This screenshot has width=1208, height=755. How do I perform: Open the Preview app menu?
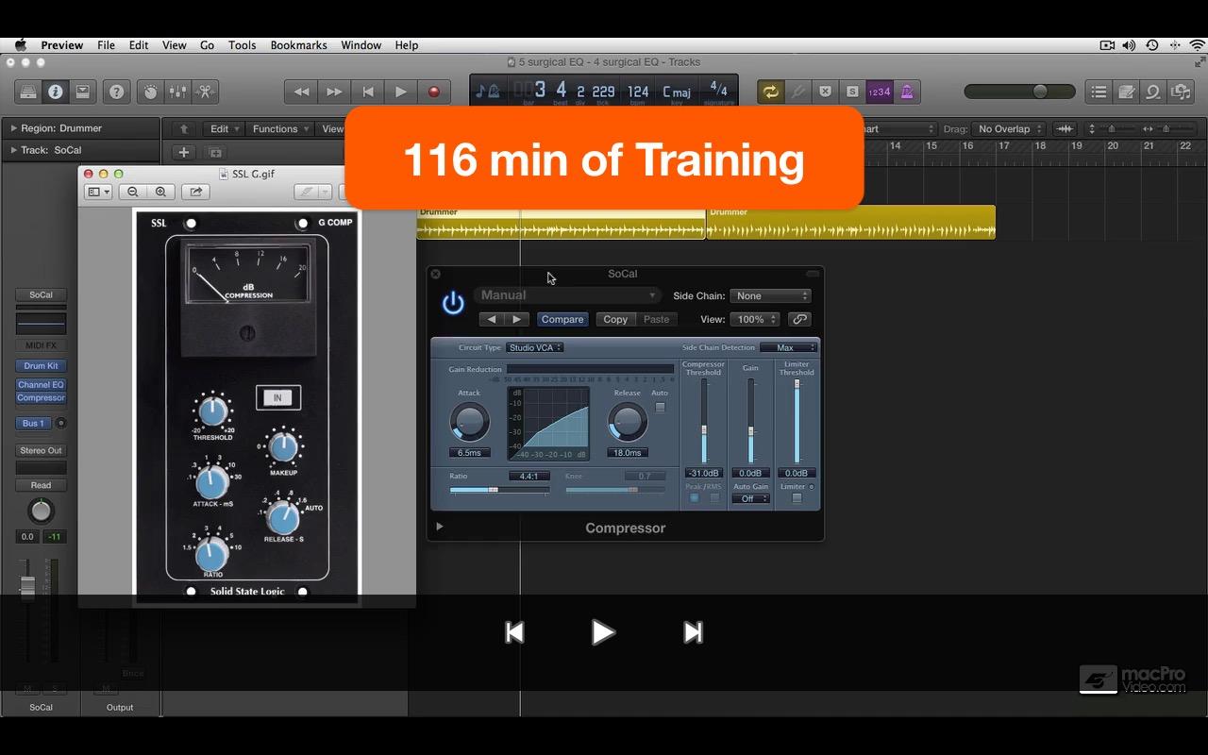coord(62,45)
